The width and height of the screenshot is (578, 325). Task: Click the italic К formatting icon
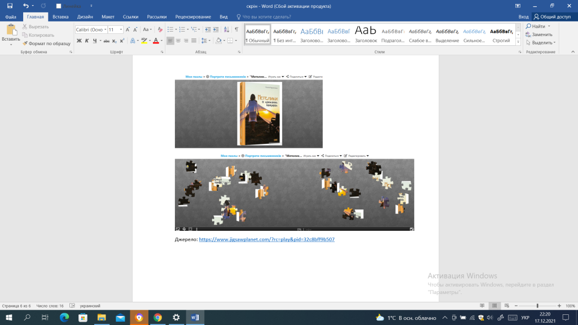click(x=87, y=41)
